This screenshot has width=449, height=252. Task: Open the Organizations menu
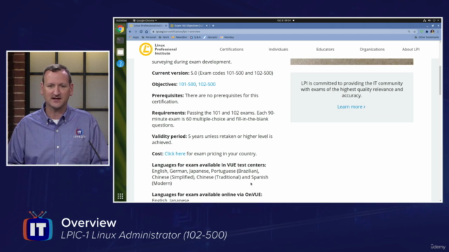(372, 50)
